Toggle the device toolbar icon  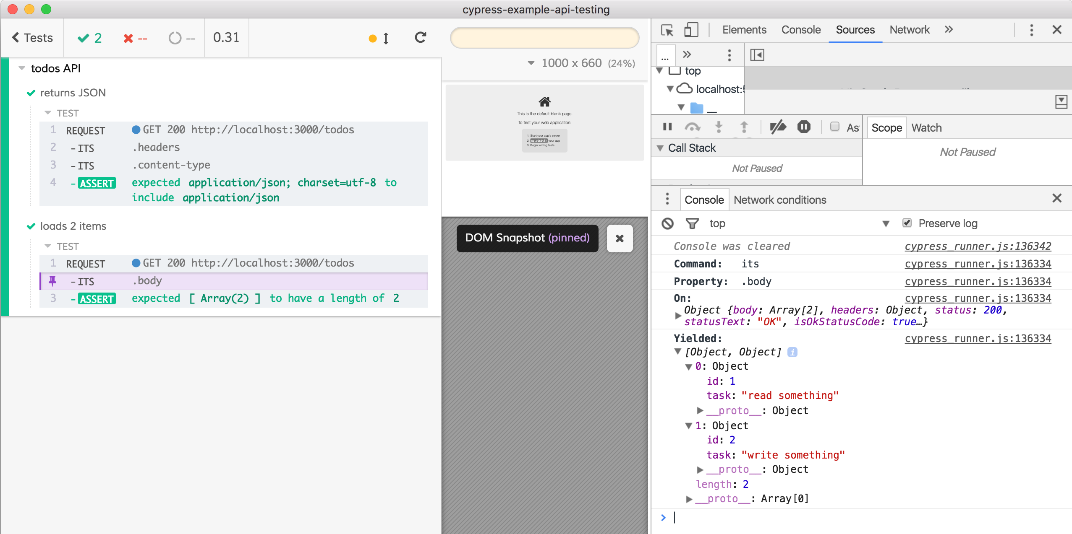pyautogui.click(x=691, y=30)
